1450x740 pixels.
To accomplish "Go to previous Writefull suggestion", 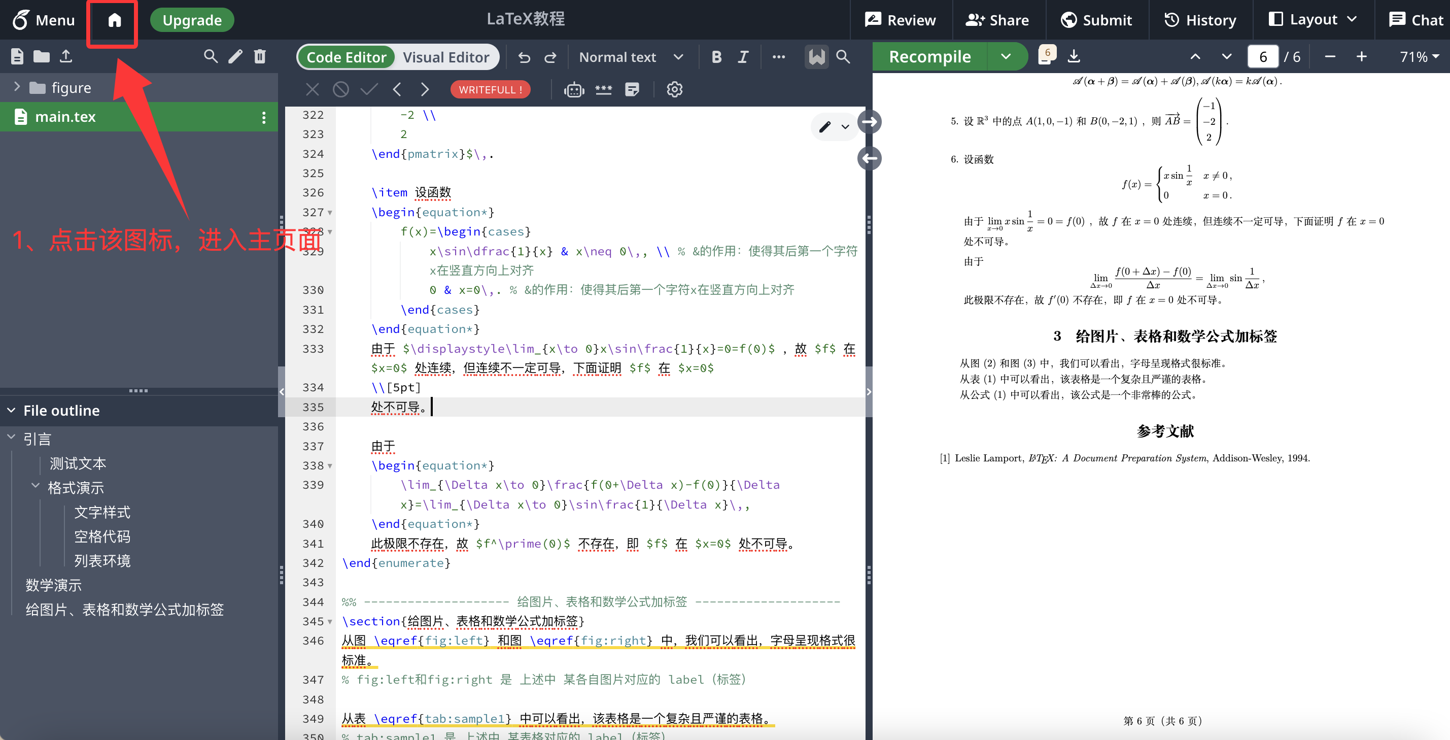I will (x=397, y=89).
